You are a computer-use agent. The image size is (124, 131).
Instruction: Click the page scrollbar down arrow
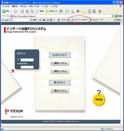[122, 125]
